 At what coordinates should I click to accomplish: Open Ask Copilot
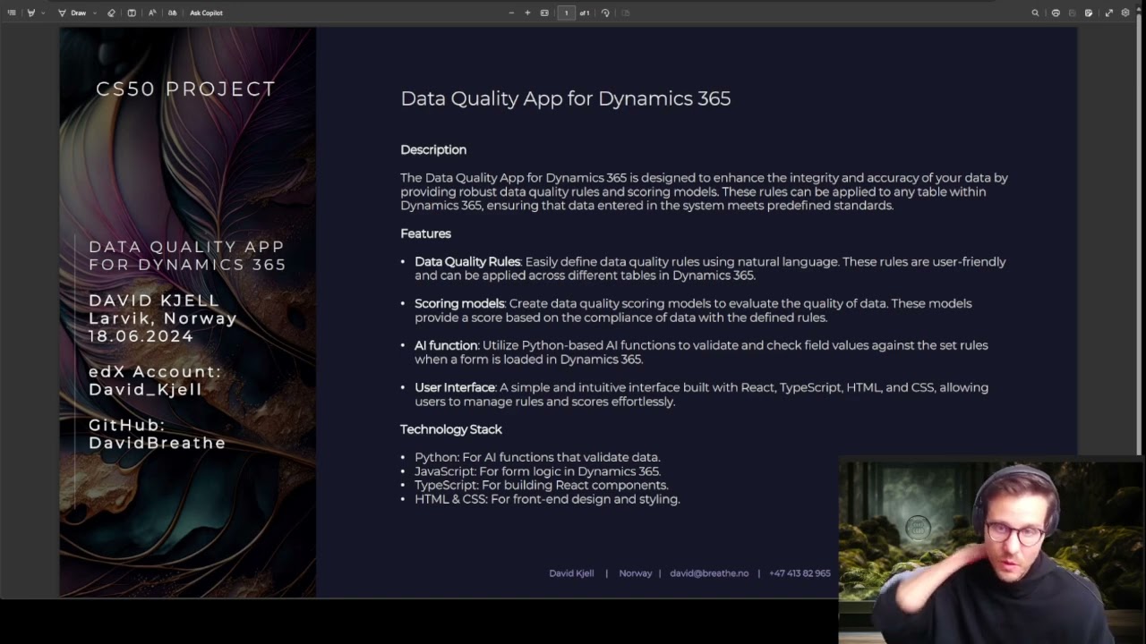pyautogui.click(x=206, y=13)
